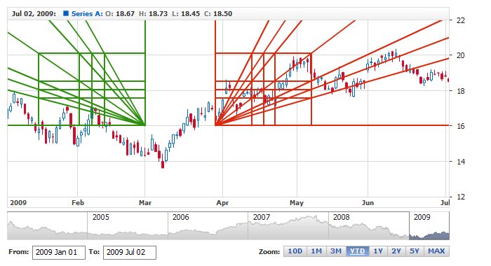Click the 2009 selected range in scroller
This screenshot has height=266, width=491.
(429, 225)
